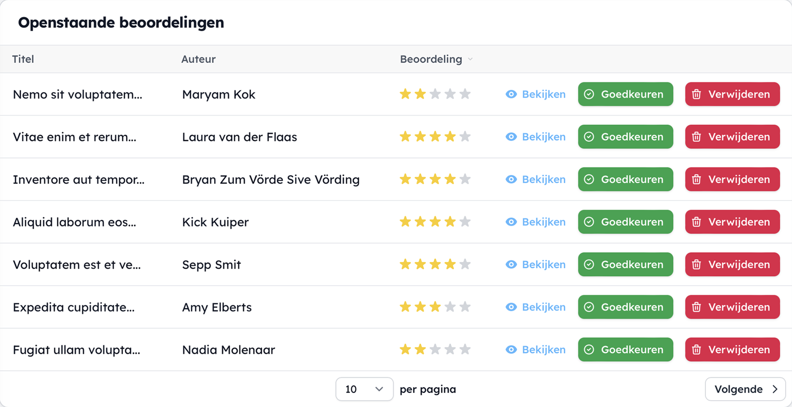Click the trash icon in Nadia Molenaar's row

point(696,350)
